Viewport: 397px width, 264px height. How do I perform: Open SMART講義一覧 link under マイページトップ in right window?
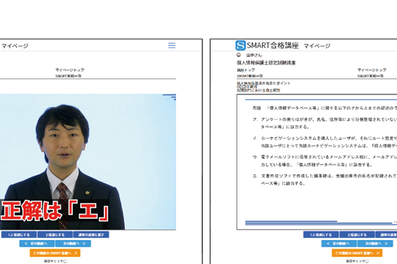tap(370, 76)
